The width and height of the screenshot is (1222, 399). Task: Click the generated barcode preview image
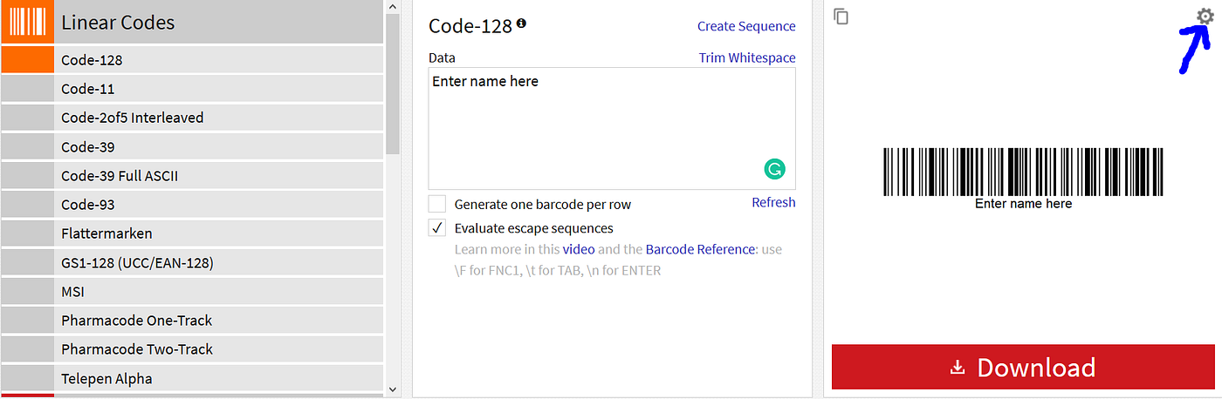pos(1023,178)
